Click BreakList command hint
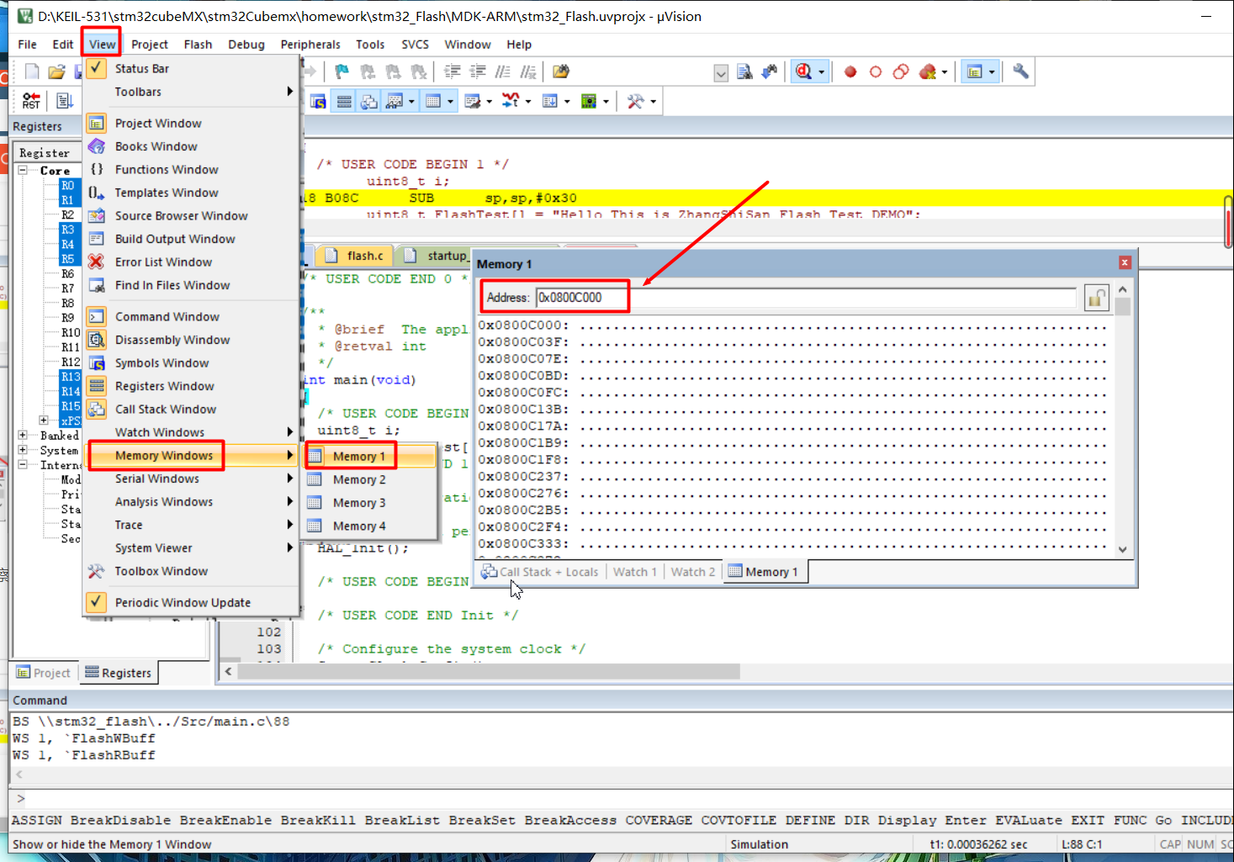Viewport: 1234px width, 862px height. coord(402,820)
